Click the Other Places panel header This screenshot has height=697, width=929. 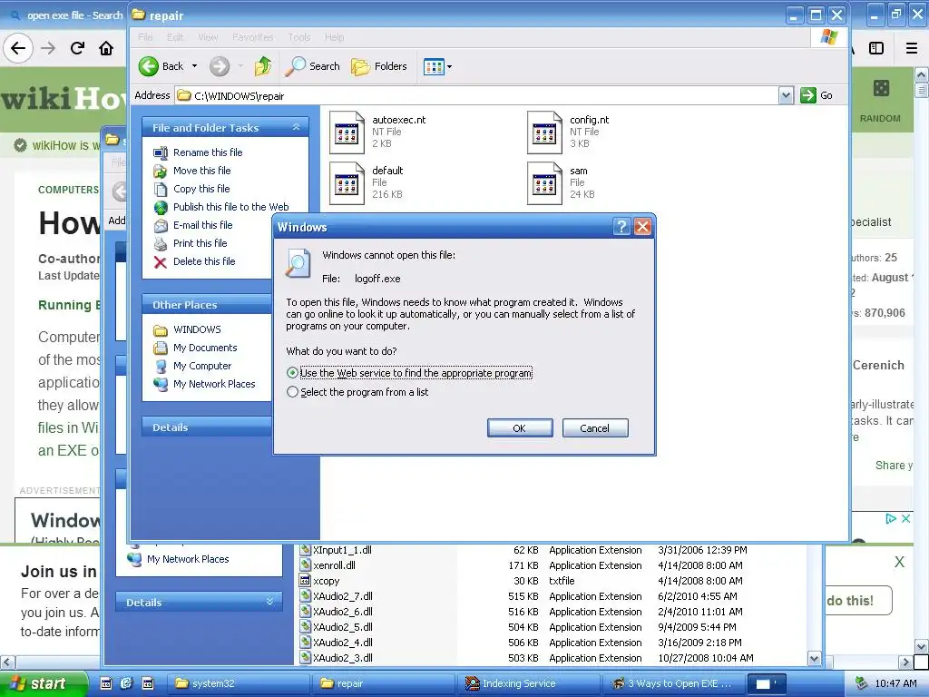207,305
